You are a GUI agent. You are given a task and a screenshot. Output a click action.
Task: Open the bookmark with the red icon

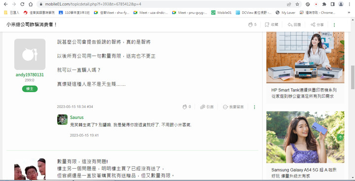(39, 13)
